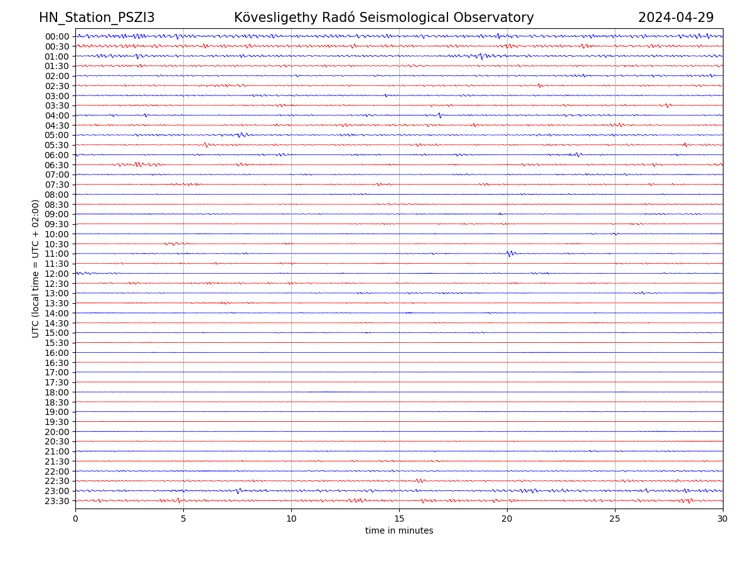Click the 'time in minutes' x-axis label
Viewport: 753px width, 565px height.
click(x=399, y=530)
